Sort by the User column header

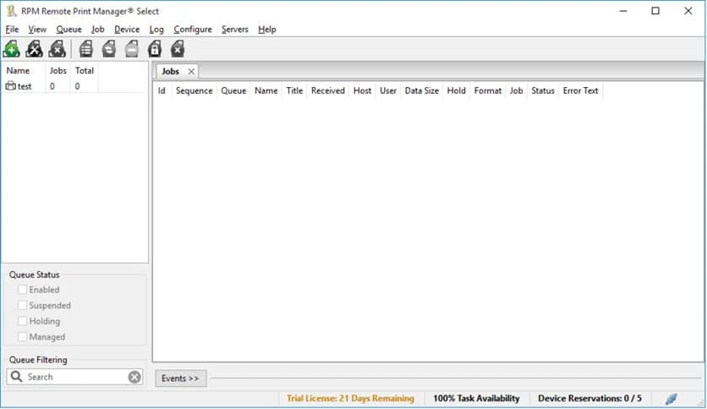[x=388, y=90]
